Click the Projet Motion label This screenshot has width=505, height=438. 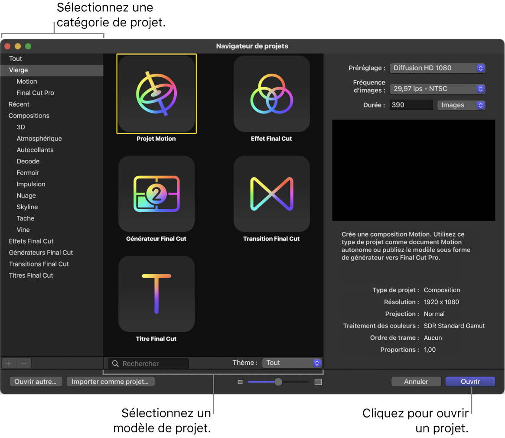pyautogui.click(x=156, y=139)
